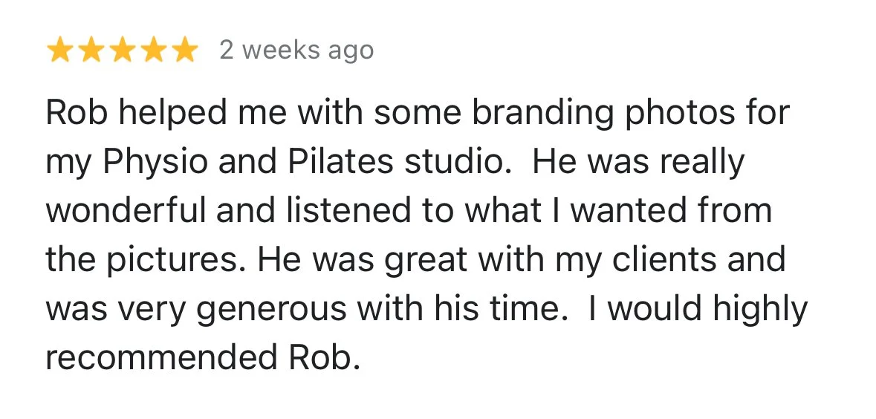The image size is (876, 419).
Task: Click the fifth and last rating star
Action: (x=185, y=51)
